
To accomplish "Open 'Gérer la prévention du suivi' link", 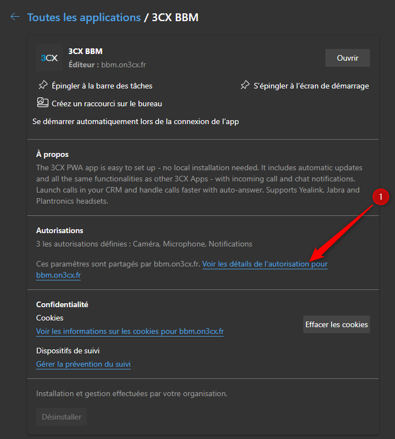I will point(83,364).
